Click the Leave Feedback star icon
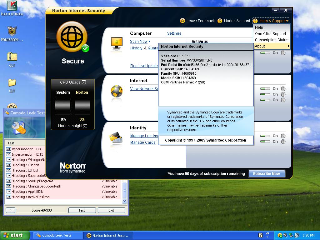Screen dimensions: 320x240 coord(182,21)
